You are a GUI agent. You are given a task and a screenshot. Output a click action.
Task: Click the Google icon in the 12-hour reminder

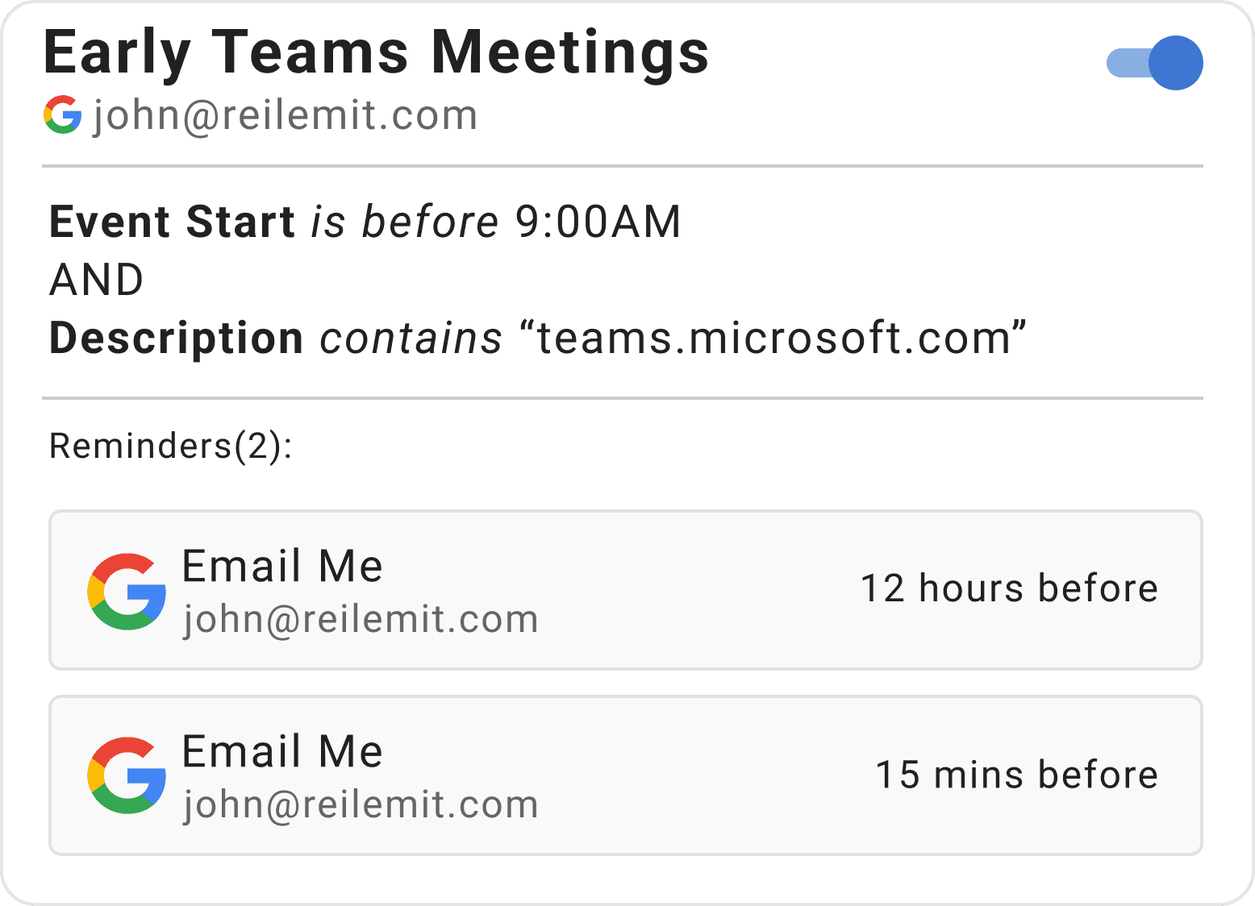[127, 591]
